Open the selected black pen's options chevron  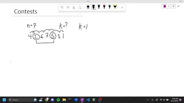click(x=95, y=9)
